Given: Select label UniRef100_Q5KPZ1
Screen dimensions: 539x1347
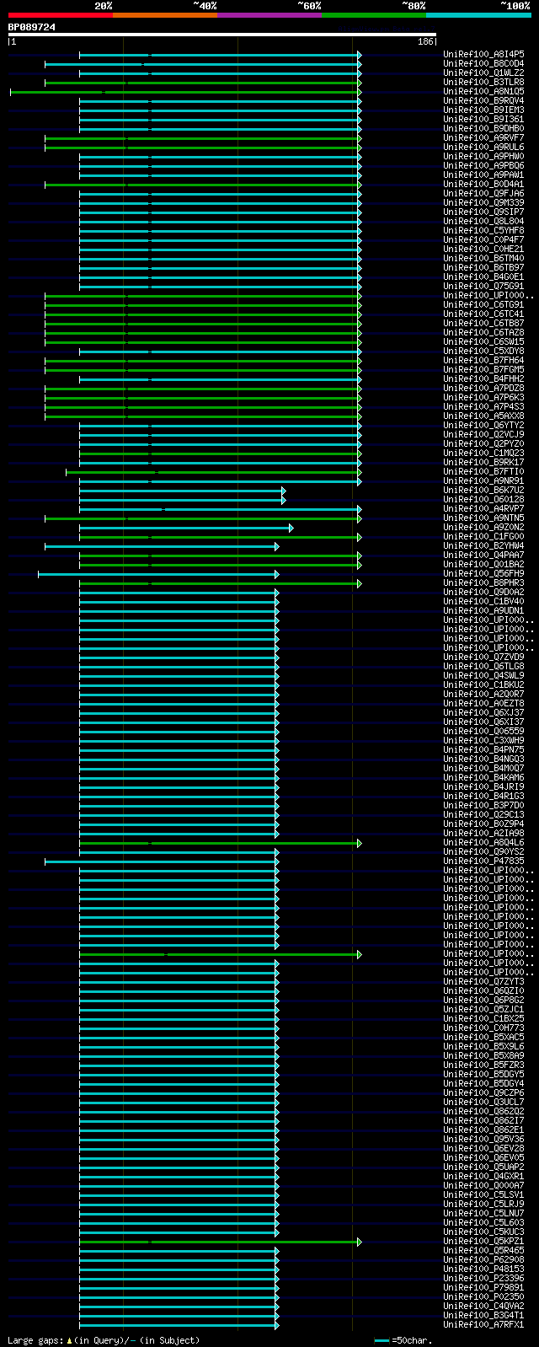Looking at the screenshot, I should tap(483, 1241).
